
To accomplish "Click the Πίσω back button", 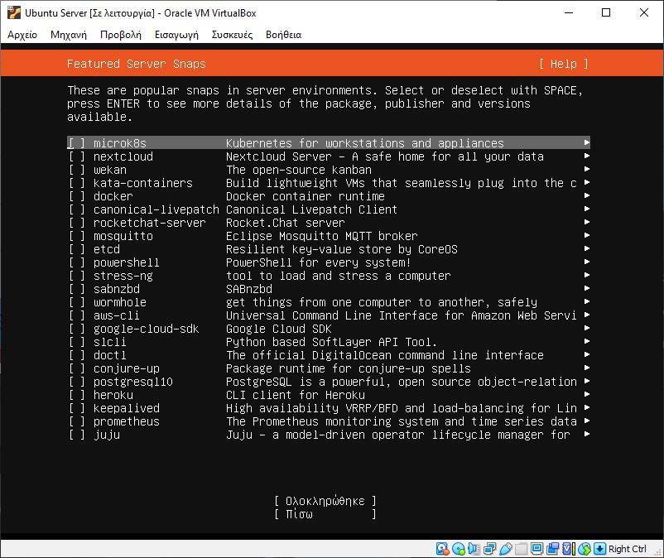I will [x=325, y=514].
